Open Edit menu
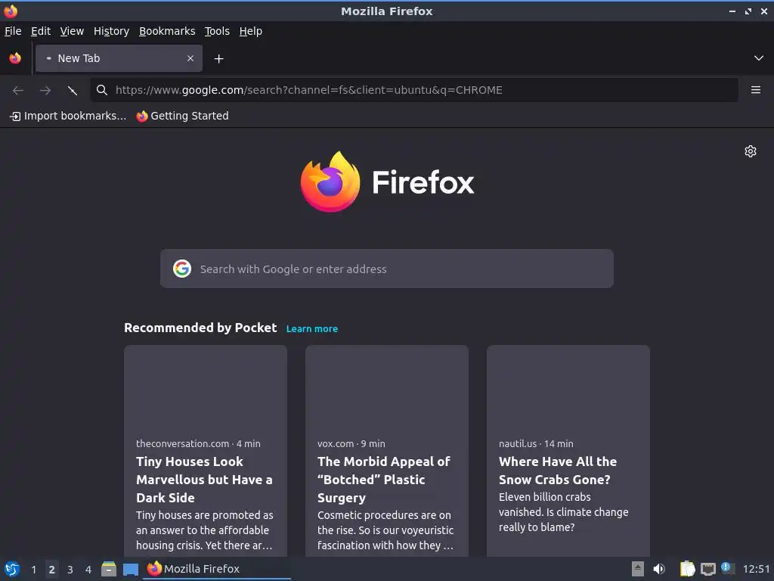This screenshot has height=581, width=774. pos(41,31)
